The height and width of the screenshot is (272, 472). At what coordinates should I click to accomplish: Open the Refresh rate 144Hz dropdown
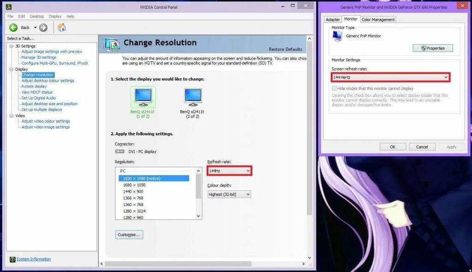click(229, 171)
